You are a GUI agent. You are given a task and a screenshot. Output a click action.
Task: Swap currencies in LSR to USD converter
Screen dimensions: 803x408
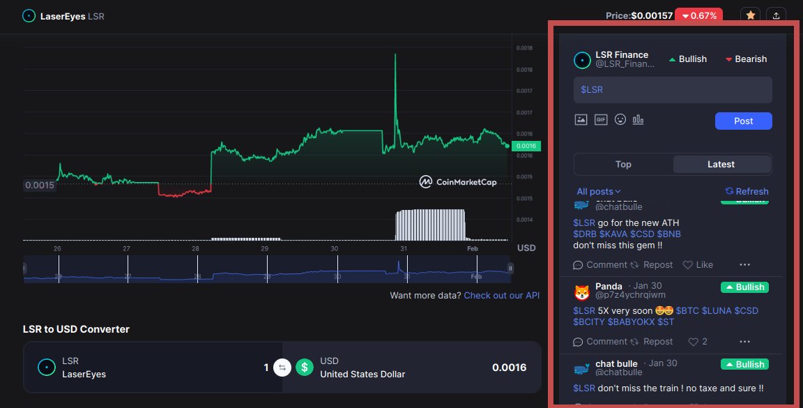point(282,368)
